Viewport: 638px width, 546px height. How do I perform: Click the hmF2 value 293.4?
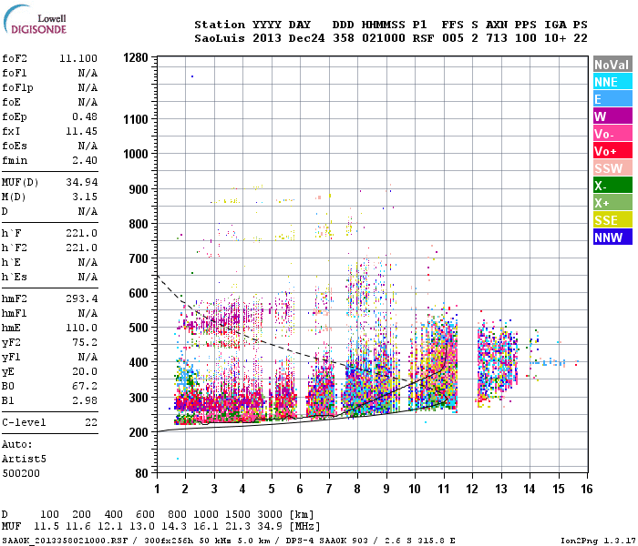82,299
